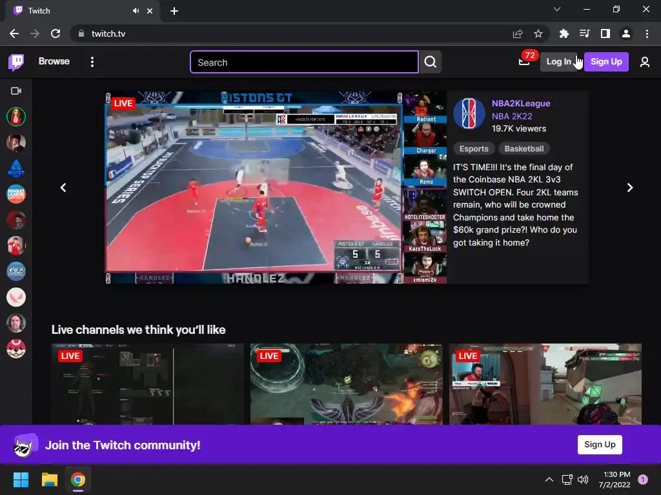This screenshot has width=661, height=495.
Task: Play the featured NBA 2K stream video
Action: pos(276,188)
